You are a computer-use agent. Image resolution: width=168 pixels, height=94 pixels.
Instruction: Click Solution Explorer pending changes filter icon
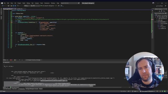164,11
